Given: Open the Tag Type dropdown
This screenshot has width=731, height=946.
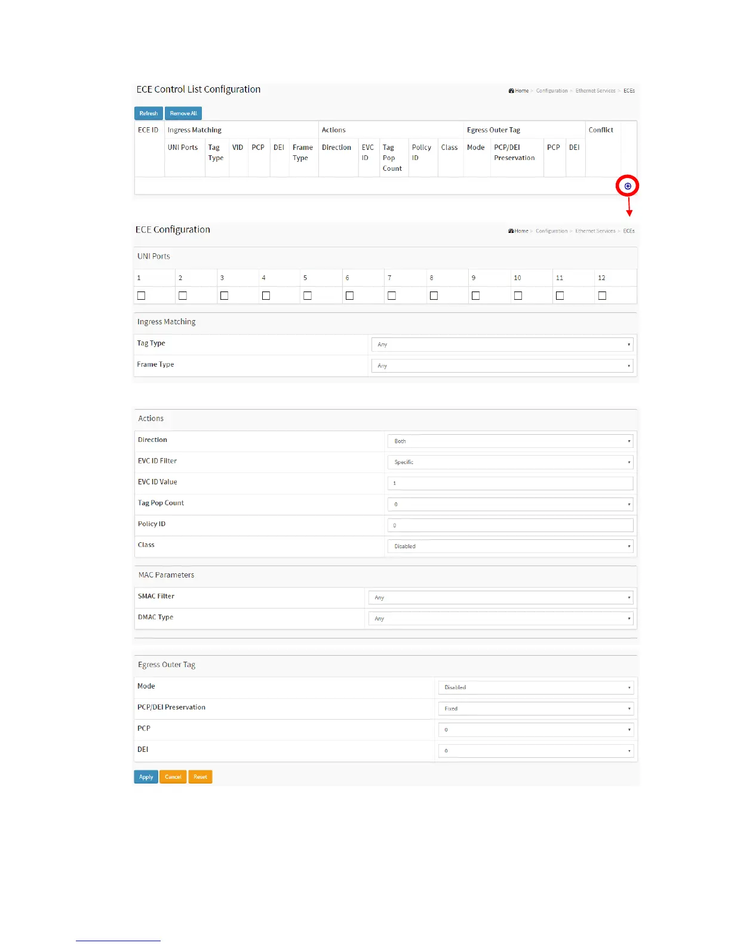Looking at the screenshot, I should (502, 345).
